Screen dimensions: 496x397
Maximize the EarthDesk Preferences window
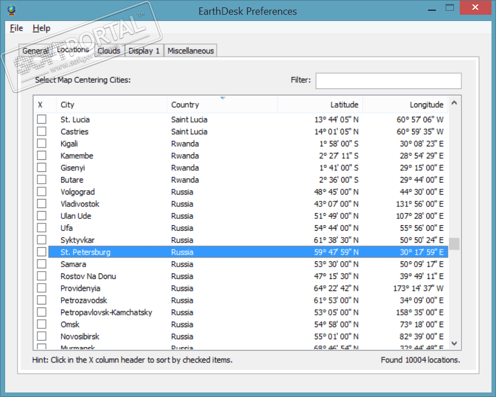tap(450, 7)
